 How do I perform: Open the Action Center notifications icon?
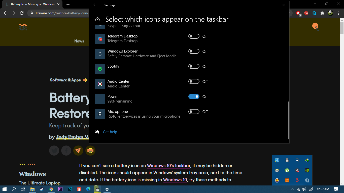[336, 189]
